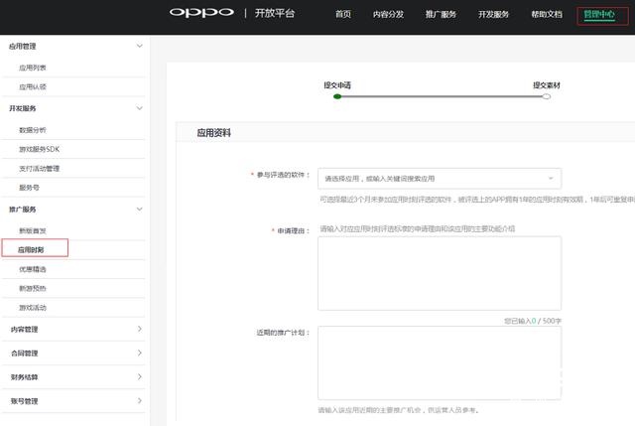Select 应用列表 in the sidebar

point(33,68)
